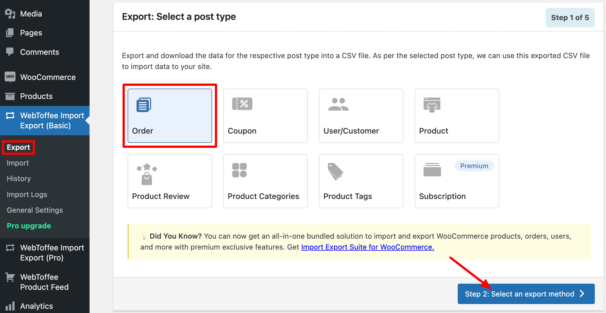
Task: Click the WebToffee Import Export (Pro) arrows icon
Action: tap(10, 248)
